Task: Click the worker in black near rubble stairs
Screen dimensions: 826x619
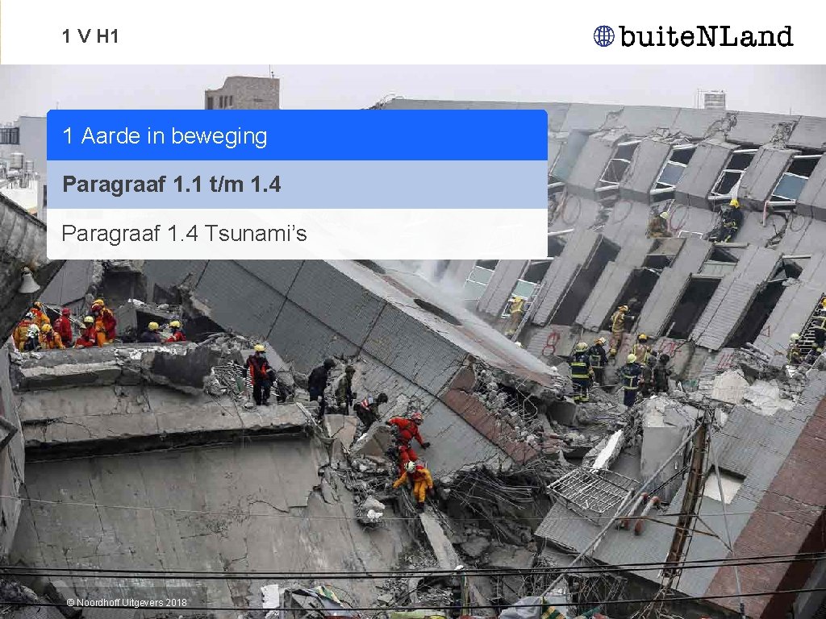Action: click(319, 384)
